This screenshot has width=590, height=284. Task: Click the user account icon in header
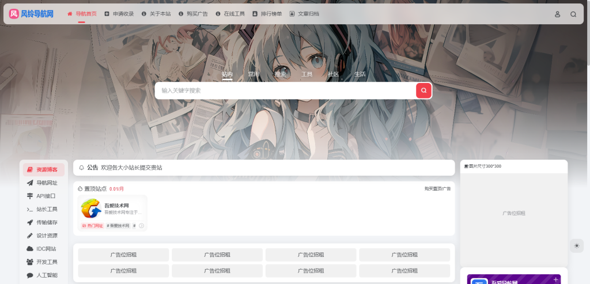pos(557,14)
